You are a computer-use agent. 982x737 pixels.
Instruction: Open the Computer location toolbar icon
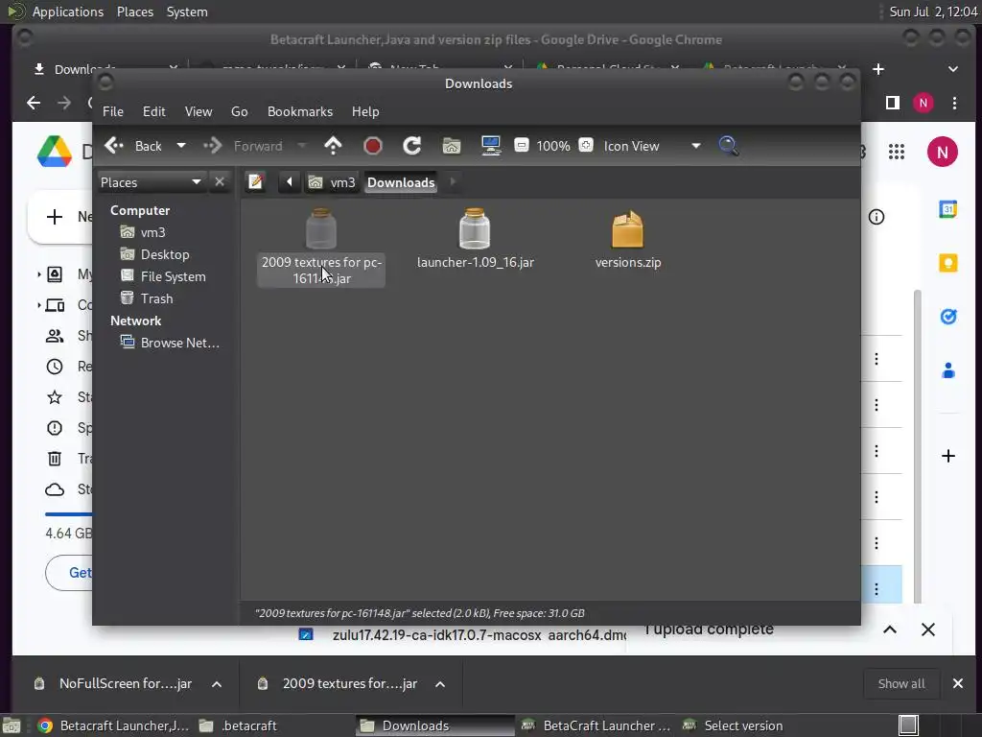pyautogui.click(x=490, y=146)
